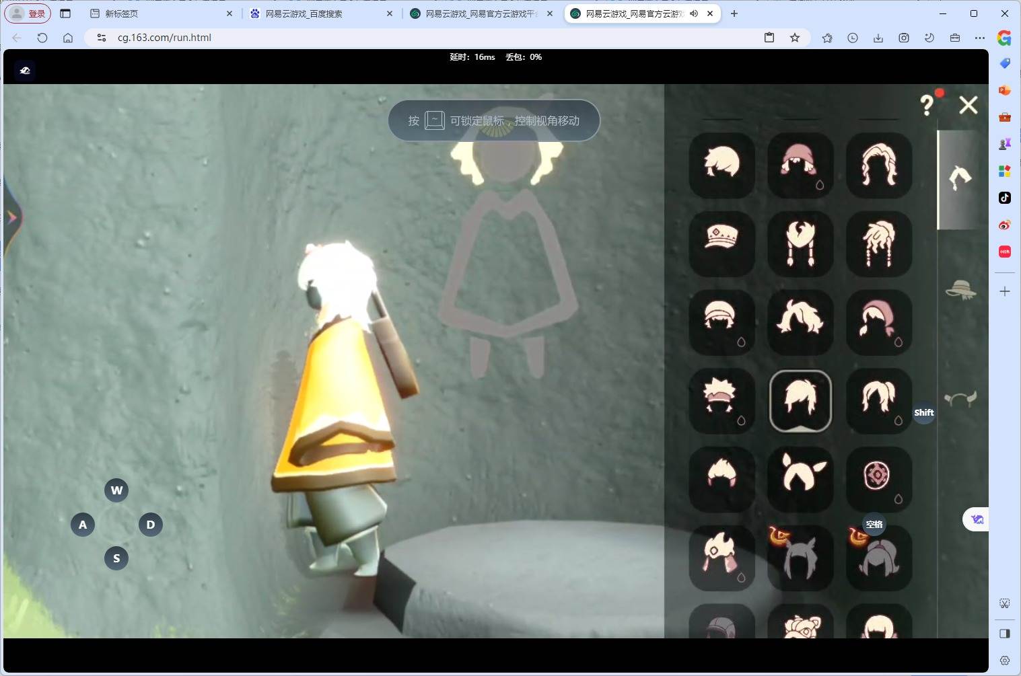Open the browser settings and more menu
This screenshot has width=1021, height=676.
[x=980, y=38]
